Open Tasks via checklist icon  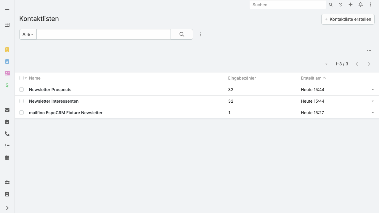[7, 146]
